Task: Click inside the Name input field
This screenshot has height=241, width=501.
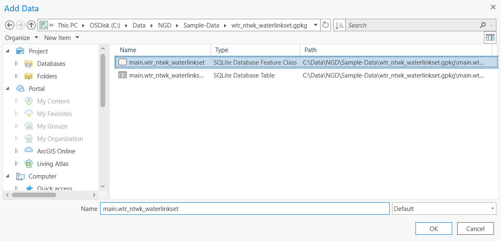Action: [x=244, y=208]
